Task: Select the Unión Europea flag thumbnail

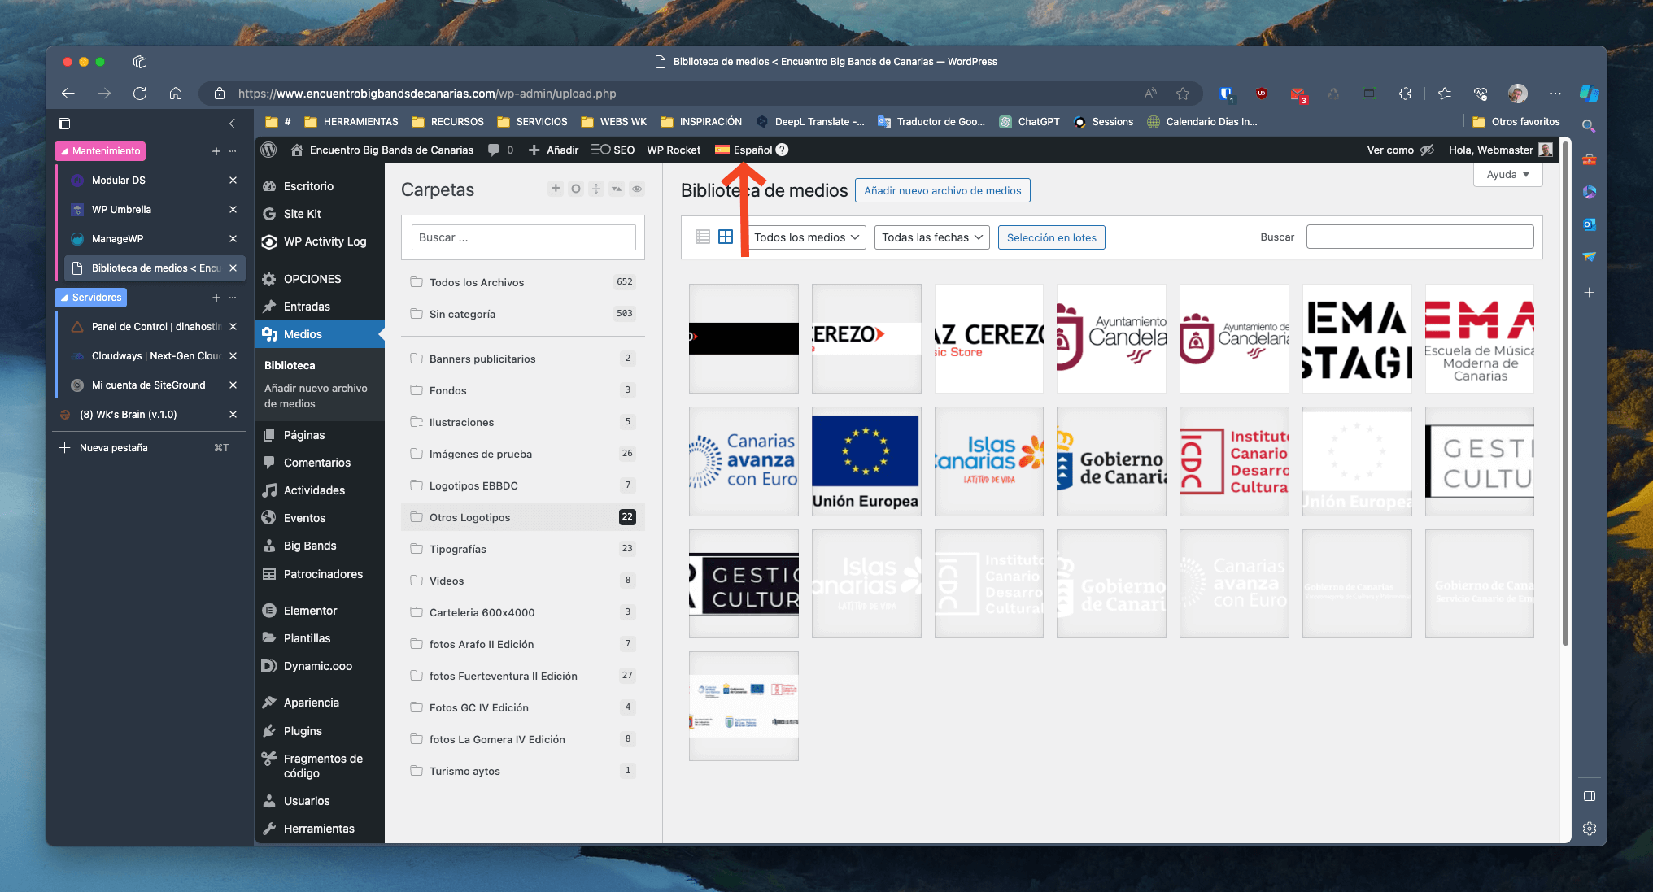Action: pos(866,461)
